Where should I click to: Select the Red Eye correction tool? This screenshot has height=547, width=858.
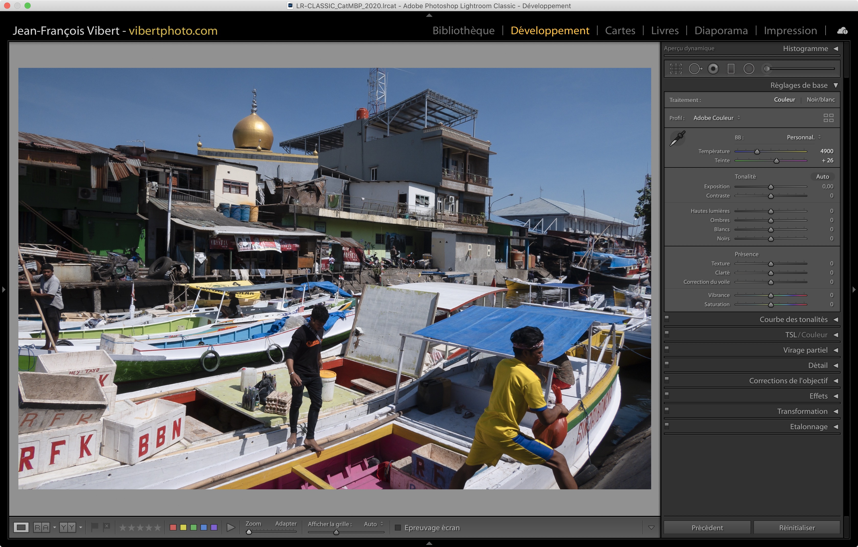[x=713, y=69]
